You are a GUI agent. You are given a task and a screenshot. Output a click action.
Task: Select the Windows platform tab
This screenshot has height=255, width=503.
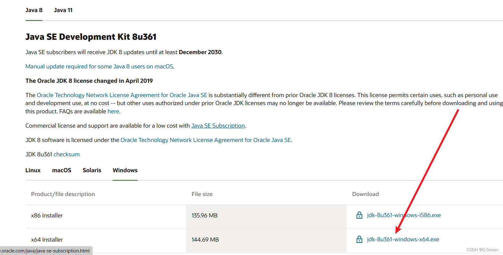(x=125, y=170)
